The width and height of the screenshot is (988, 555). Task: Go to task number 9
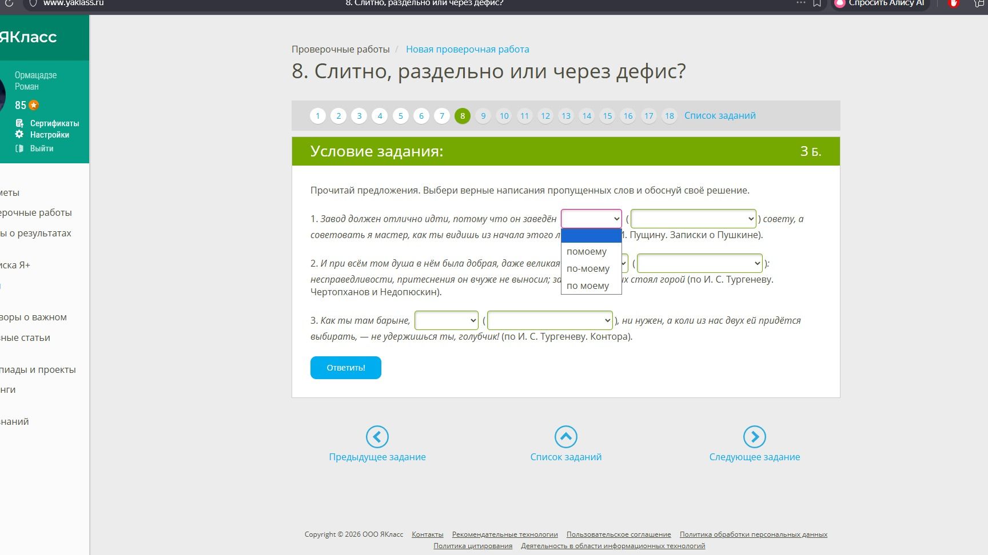click(x=483, y=116)
